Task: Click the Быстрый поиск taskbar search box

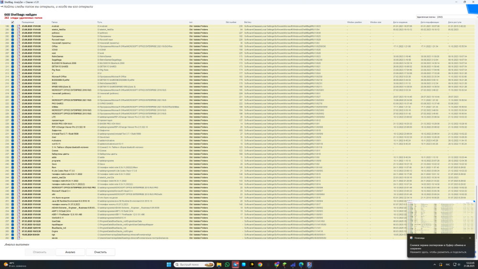Action: 194,264
